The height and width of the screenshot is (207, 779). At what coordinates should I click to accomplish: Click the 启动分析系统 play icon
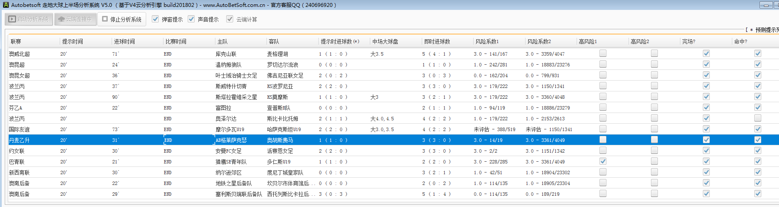pos(12,19)
